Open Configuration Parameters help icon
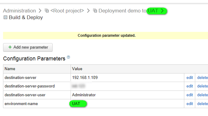The width and height of the screenshot is (208, 116). [68, 57]
